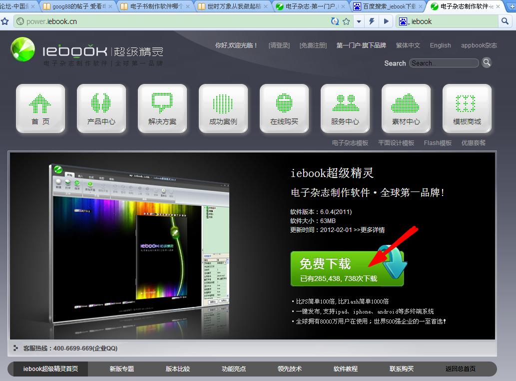
Task: Select the 返回总首页 bottom menu item
Action: [x=461, y=369]
